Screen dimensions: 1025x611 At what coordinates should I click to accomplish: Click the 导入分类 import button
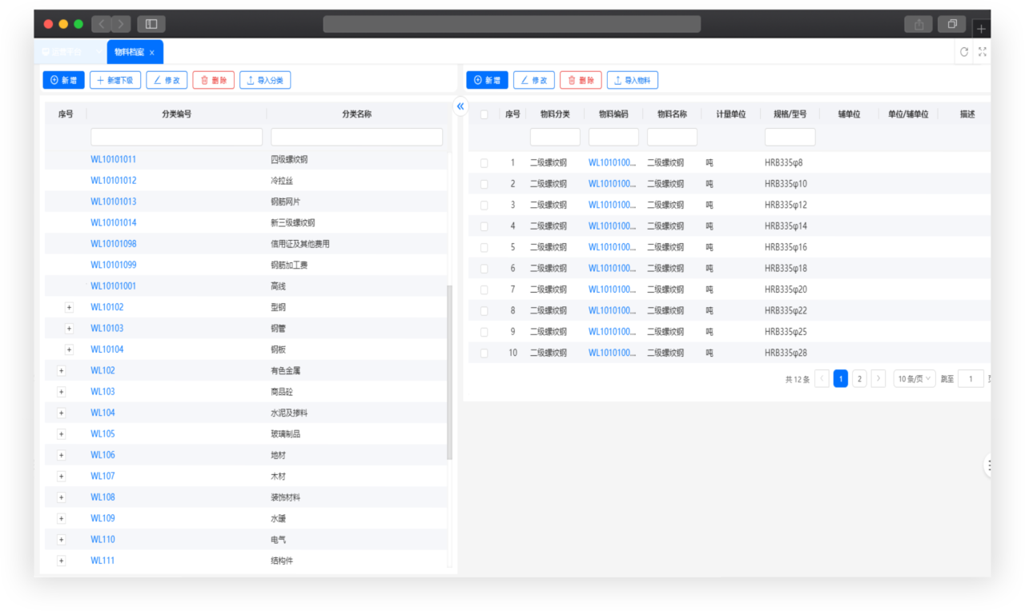pos(265,80)
